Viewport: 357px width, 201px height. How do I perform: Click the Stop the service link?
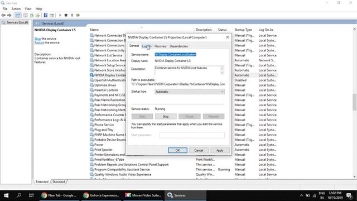[37, 39]
